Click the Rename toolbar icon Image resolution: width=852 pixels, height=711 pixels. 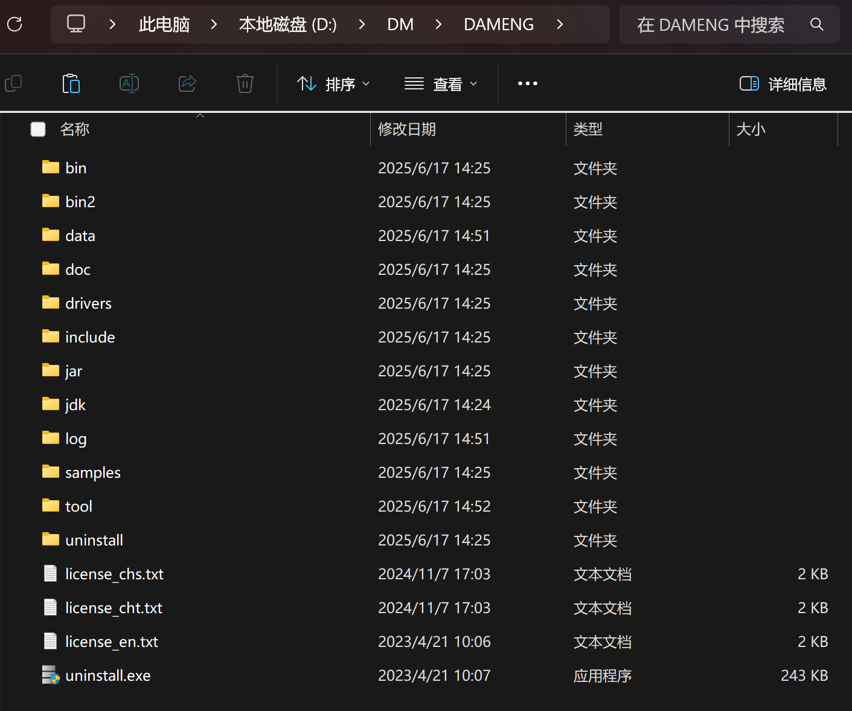(129, 83)
